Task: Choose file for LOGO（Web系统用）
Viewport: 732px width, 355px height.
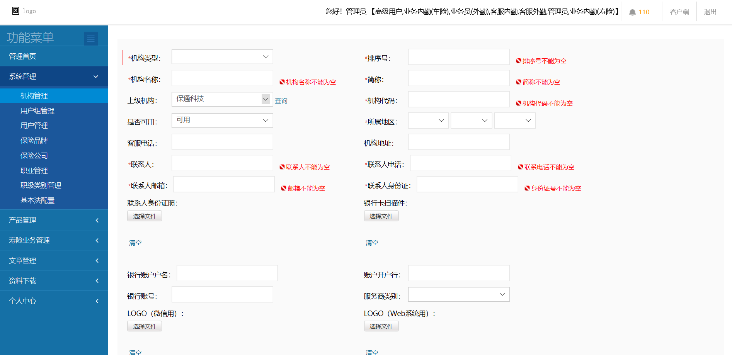Action: (x=381, y=326)
